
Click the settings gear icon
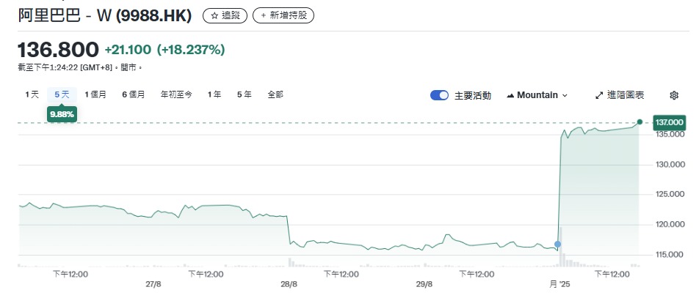click(674, 95)
